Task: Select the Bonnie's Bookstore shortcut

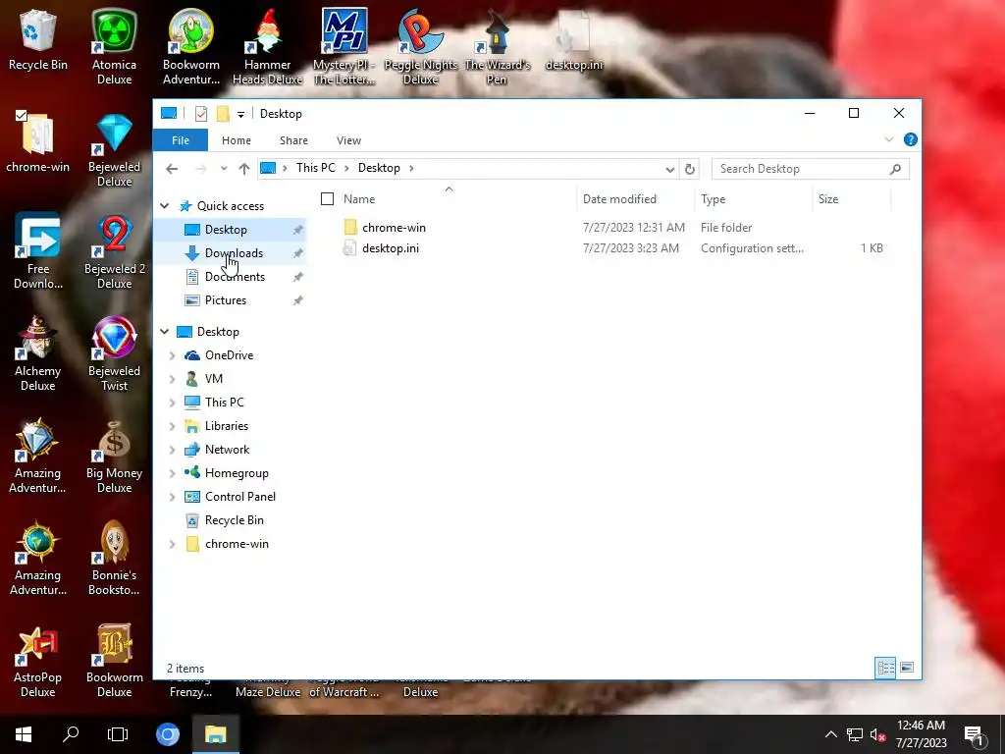Action: click(x=114, y=558)
